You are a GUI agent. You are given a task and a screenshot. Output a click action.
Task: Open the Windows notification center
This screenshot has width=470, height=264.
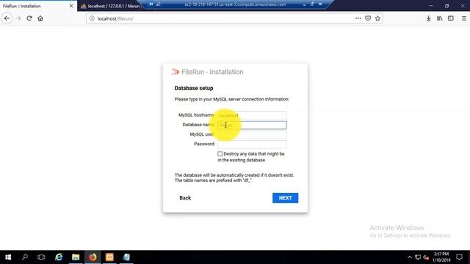[459, 257]
